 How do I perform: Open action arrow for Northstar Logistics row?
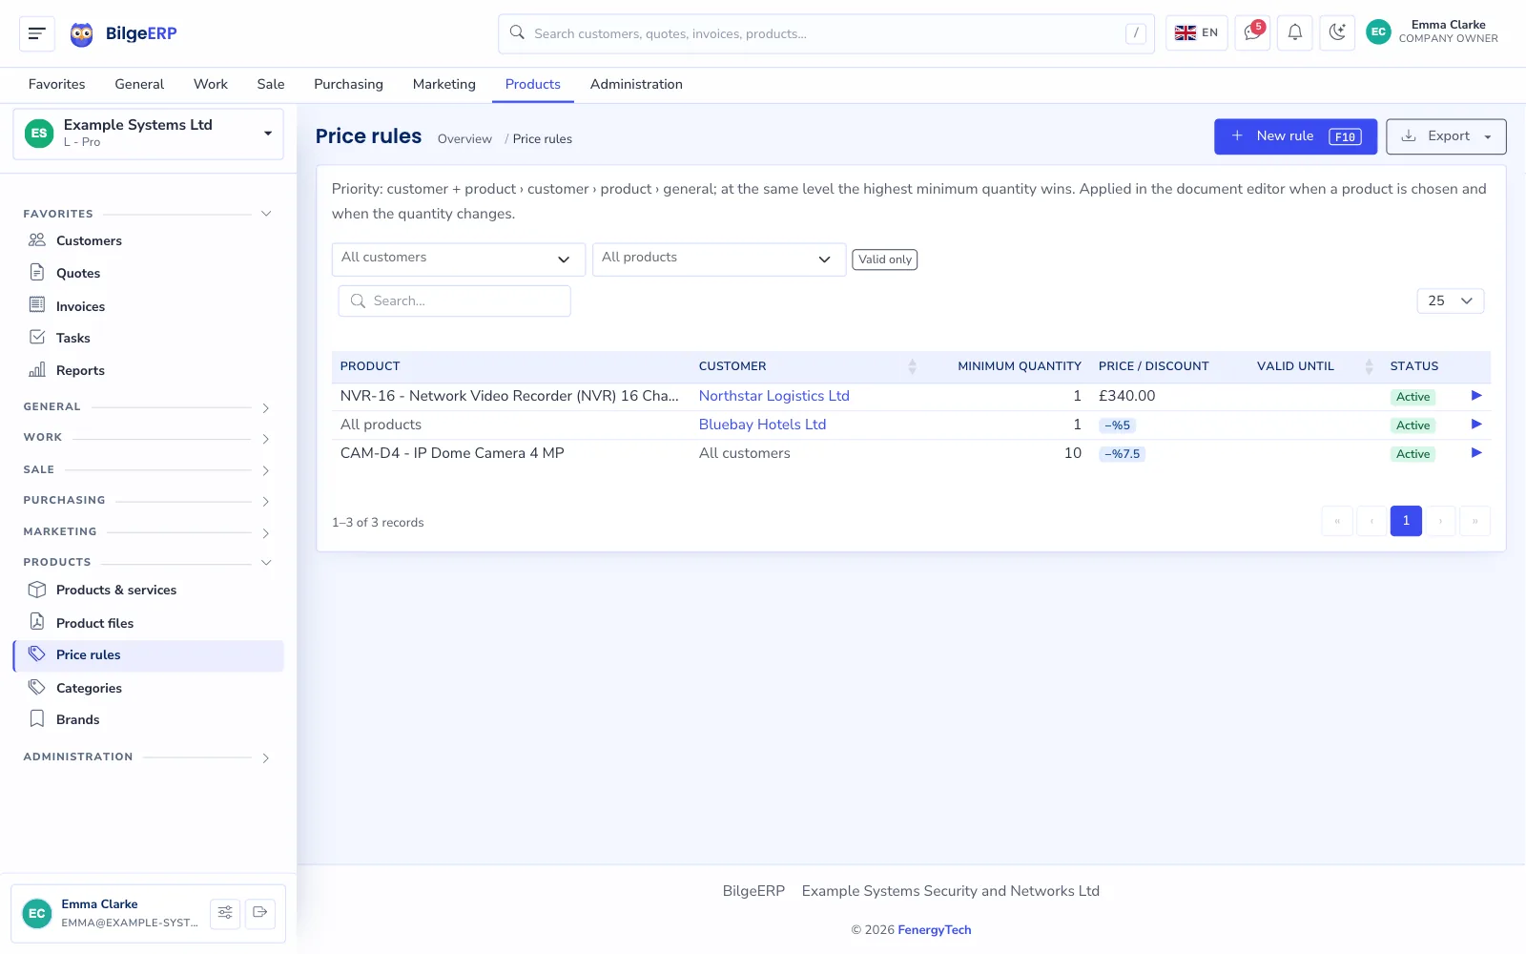1476,396
